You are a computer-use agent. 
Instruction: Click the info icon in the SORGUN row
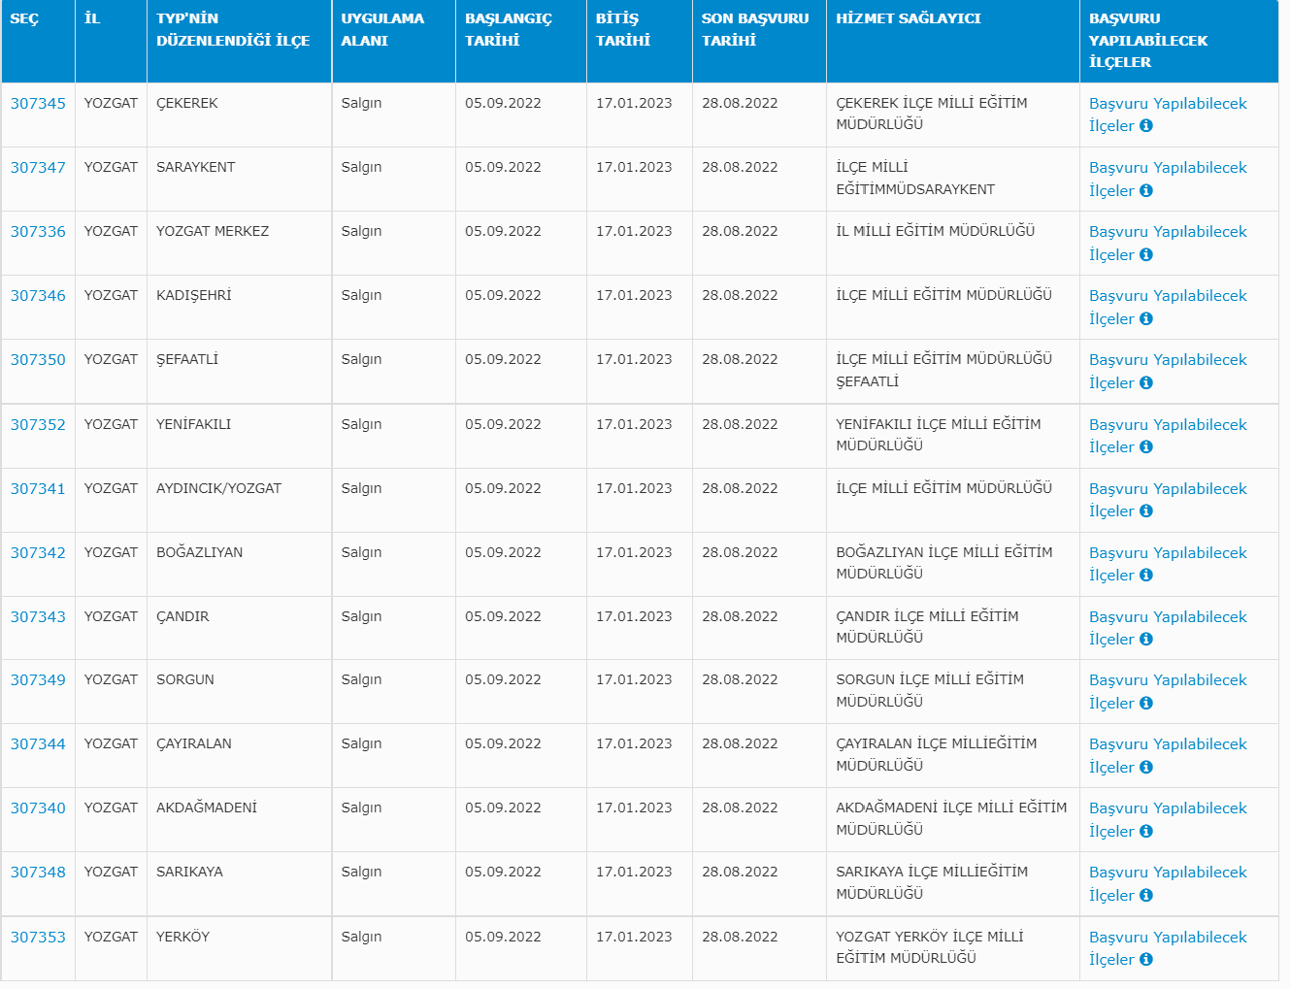[1146, 704]
